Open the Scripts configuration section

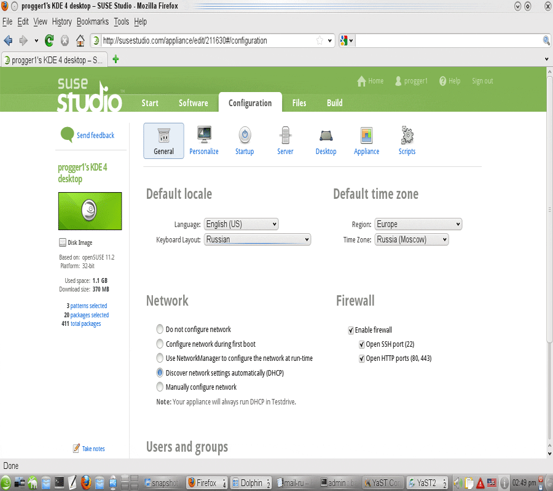[407, 141]
